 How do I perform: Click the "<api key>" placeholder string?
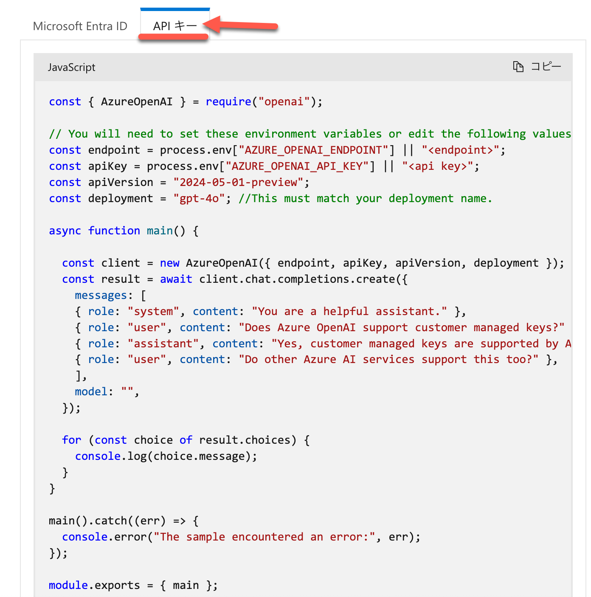pos(438,166)
